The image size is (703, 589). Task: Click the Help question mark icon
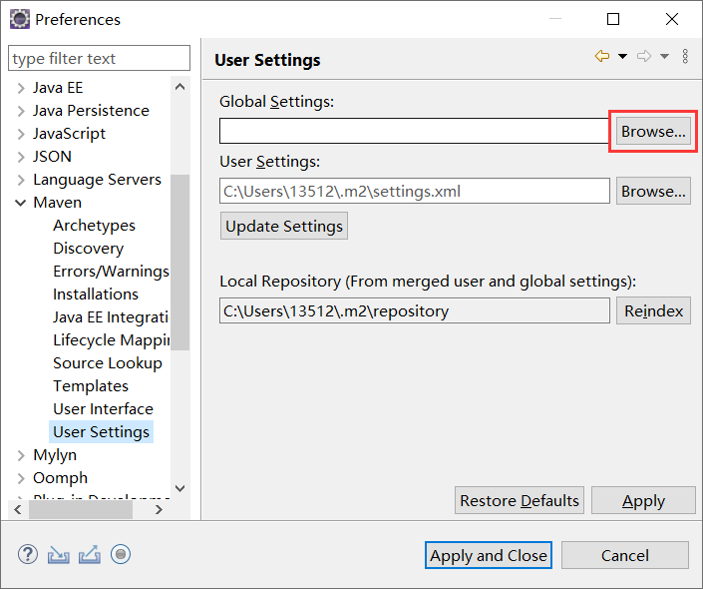click(28, 554)
